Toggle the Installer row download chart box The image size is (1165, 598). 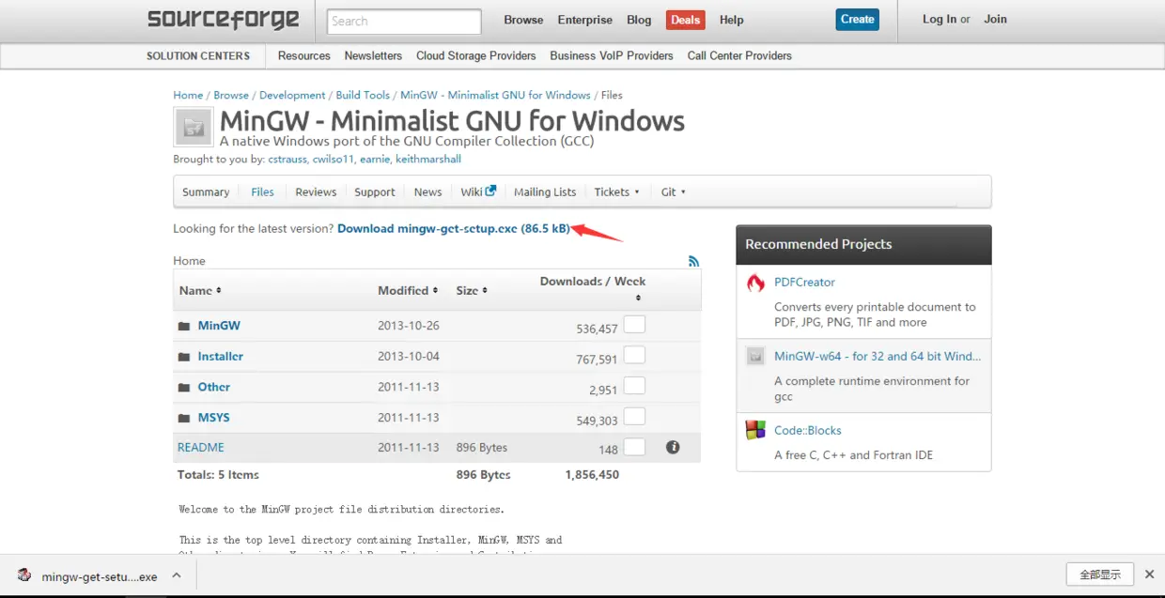(634, 355)
